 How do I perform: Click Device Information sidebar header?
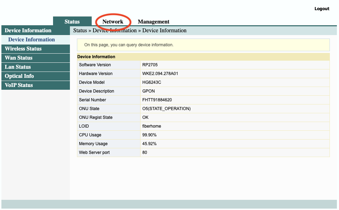(x=28, y=31)
